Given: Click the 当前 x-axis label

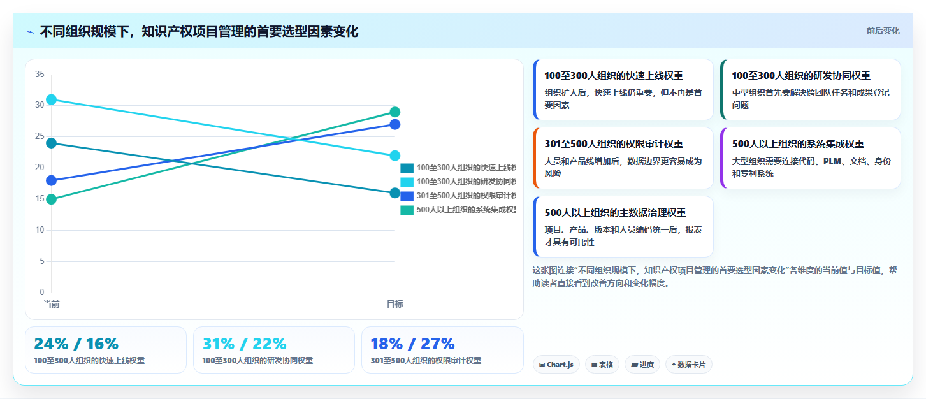Looking at the screenshot, I should pos(52,304).
